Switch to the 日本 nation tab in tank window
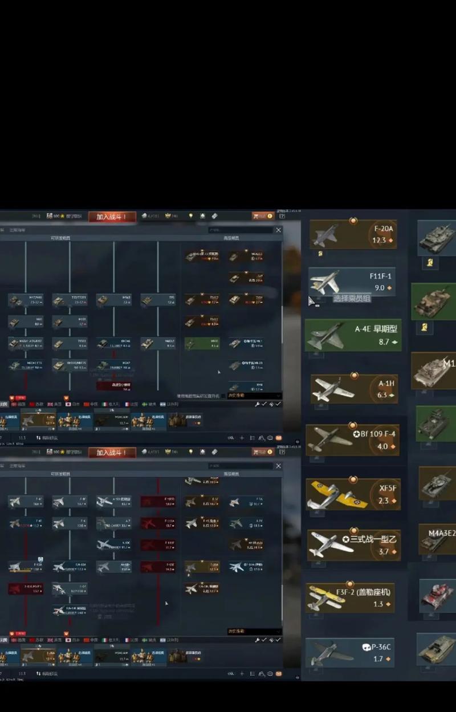The height and width of the screenshot is (712, 456). (72, 404)
